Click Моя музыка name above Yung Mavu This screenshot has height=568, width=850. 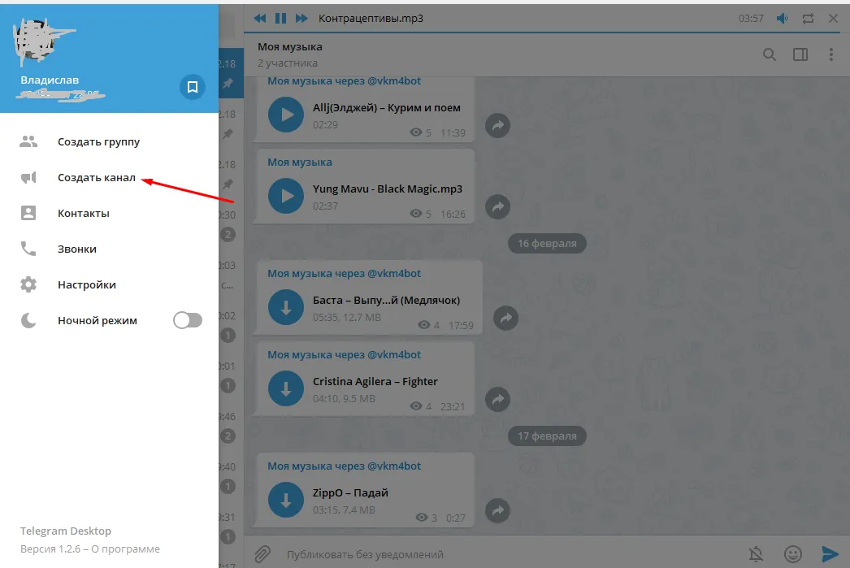[x=300, y=163]
